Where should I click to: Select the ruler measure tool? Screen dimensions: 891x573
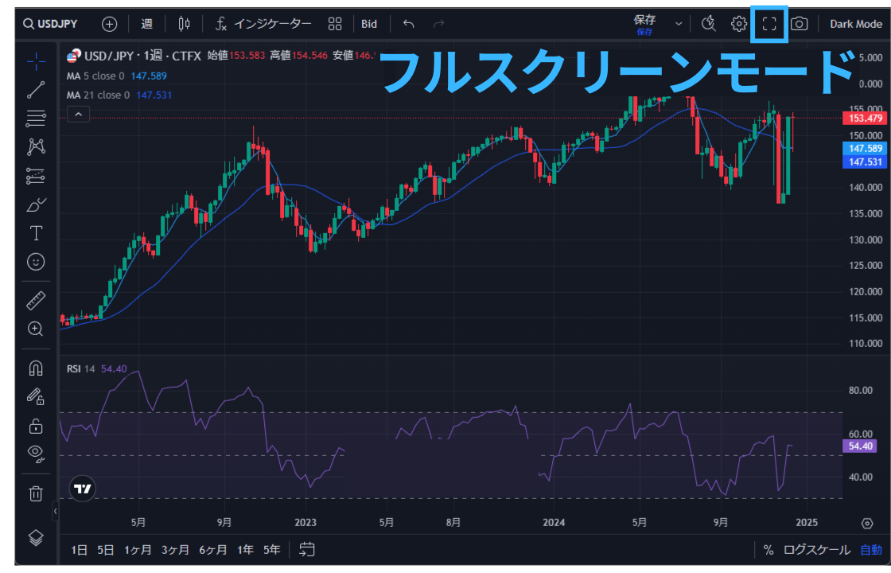point(36,300)
